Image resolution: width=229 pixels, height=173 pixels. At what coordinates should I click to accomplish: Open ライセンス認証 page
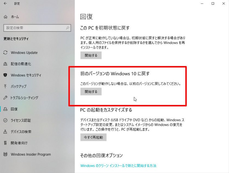pos(21,120)
